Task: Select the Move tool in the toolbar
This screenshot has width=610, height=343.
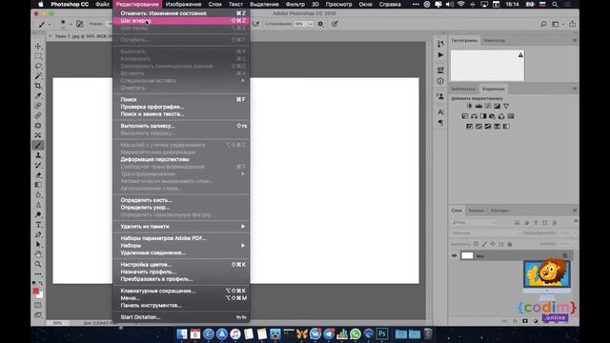Action: (x=38, y=47)
